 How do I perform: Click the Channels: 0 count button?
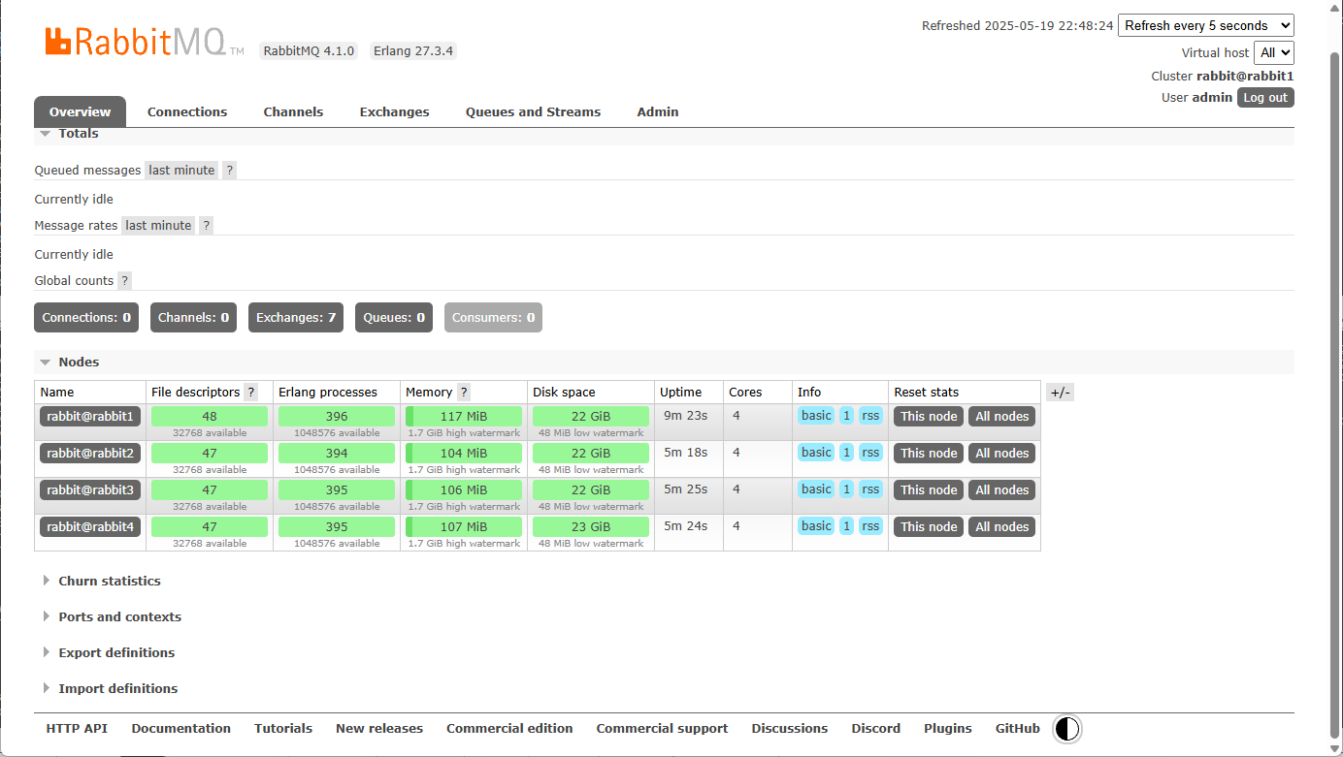coord(193,317)
